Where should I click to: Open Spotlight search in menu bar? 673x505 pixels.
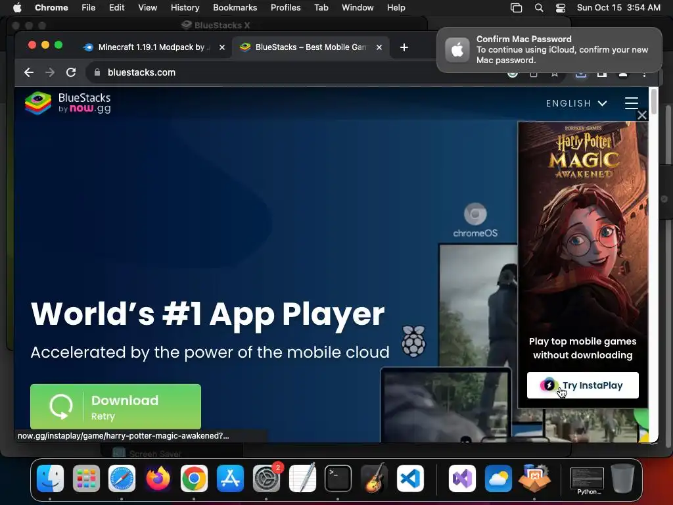tap(539, 8)
